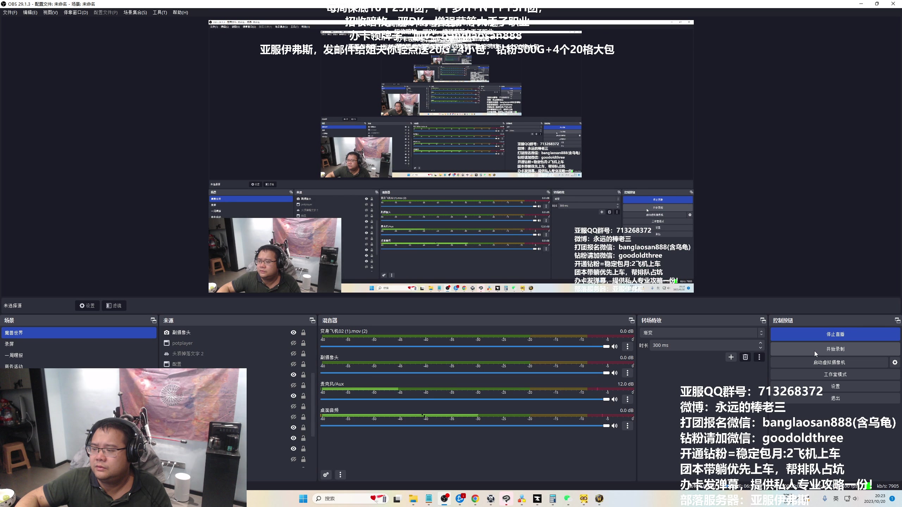
Task: Open options menu for 桌面音频 channel
Action: 627,426
